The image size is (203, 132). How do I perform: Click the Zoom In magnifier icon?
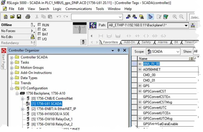point(175,17)
